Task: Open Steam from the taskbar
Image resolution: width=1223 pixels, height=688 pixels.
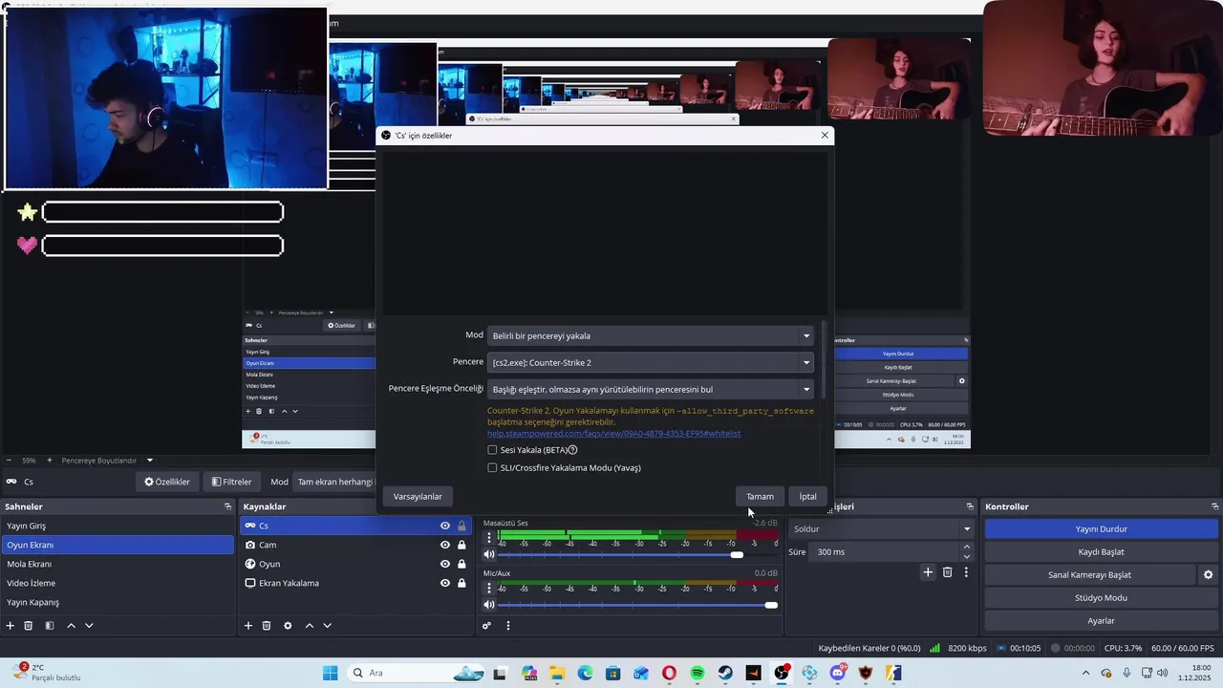Action: [x=725, y=673]
